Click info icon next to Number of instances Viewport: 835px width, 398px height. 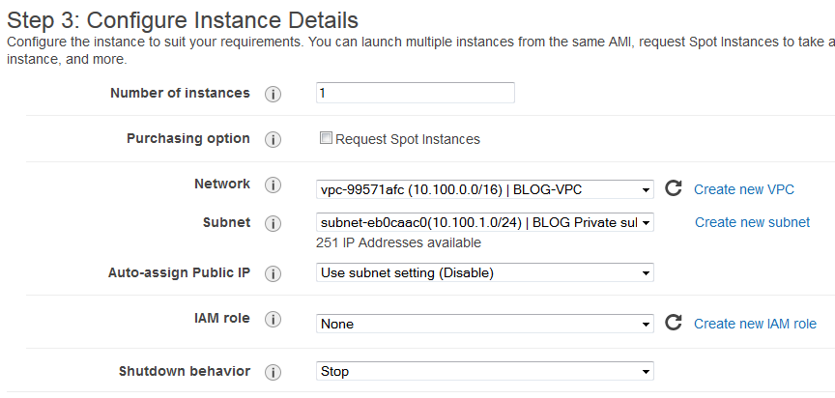tap(273, 94)
